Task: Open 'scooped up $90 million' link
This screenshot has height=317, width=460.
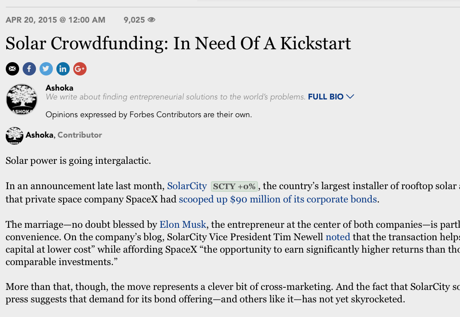Action: pyautogui.click(x=278, y=199)
